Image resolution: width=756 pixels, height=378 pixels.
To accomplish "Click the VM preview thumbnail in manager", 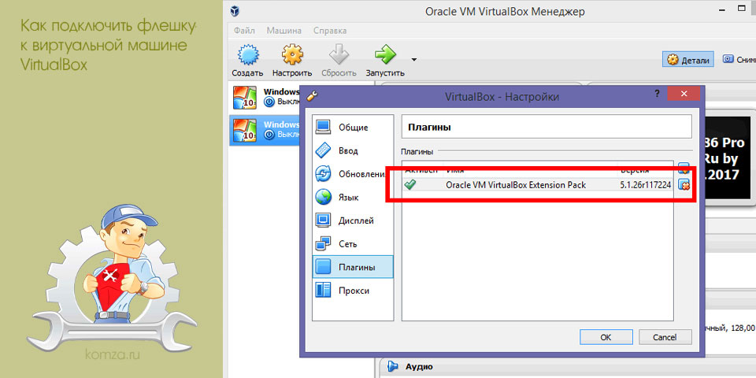I will click(x=727, y=158).
